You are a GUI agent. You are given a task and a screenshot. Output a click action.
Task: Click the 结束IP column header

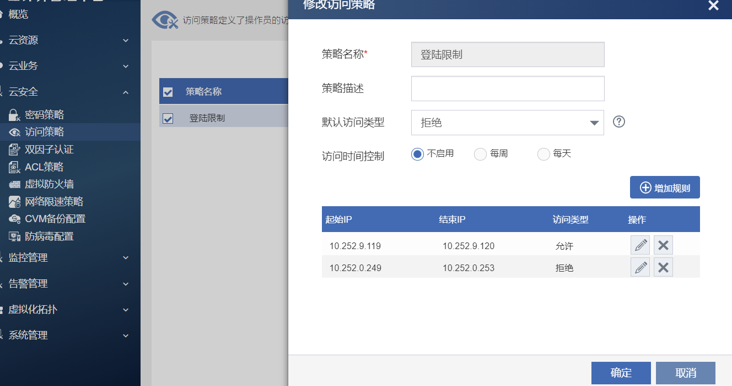coord(453,219)
